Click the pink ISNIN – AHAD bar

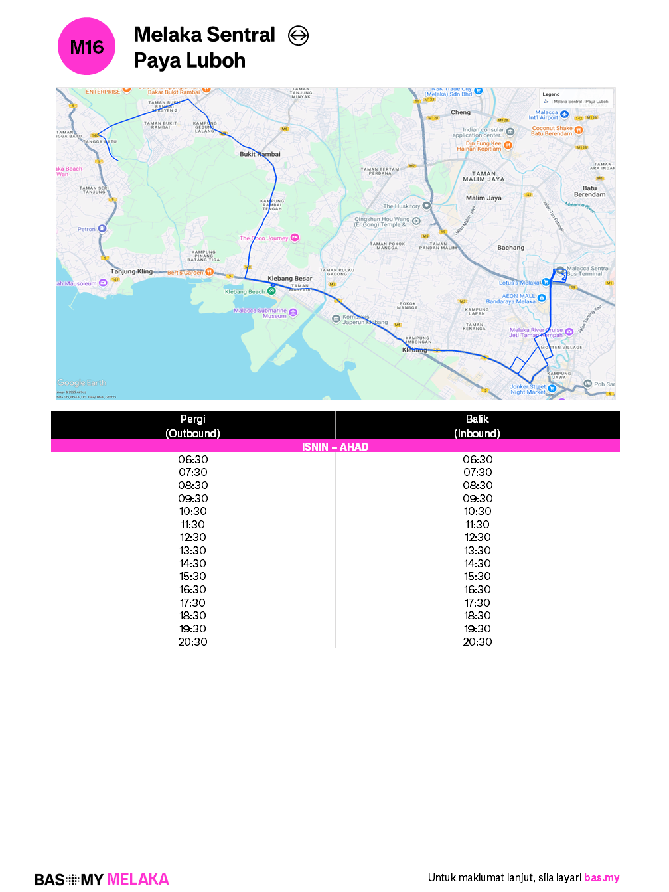tap(335, 447)
